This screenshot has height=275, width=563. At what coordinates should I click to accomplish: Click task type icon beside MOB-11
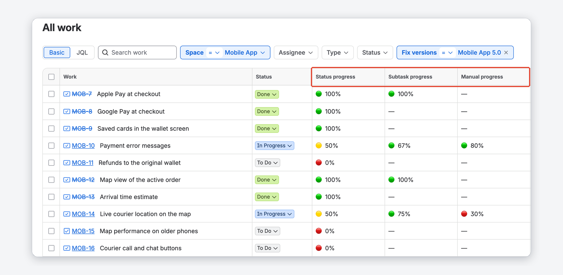[x=67, y=163]
